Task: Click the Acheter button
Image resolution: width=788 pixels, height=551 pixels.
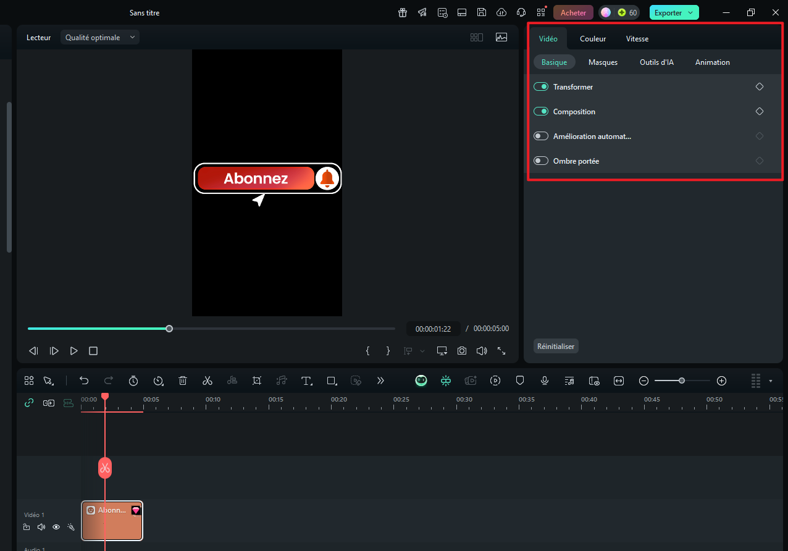Action: click(x=573, y=12)
